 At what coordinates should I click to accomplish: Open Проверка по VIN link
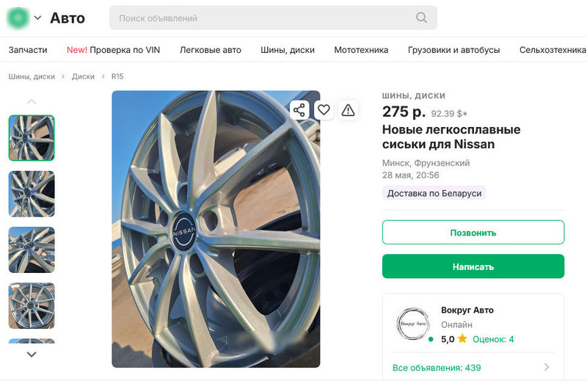pyautogui.click(x=113, y=50)
